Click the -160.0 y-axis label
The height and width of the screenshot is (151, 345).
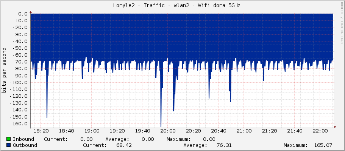(19, 123)
